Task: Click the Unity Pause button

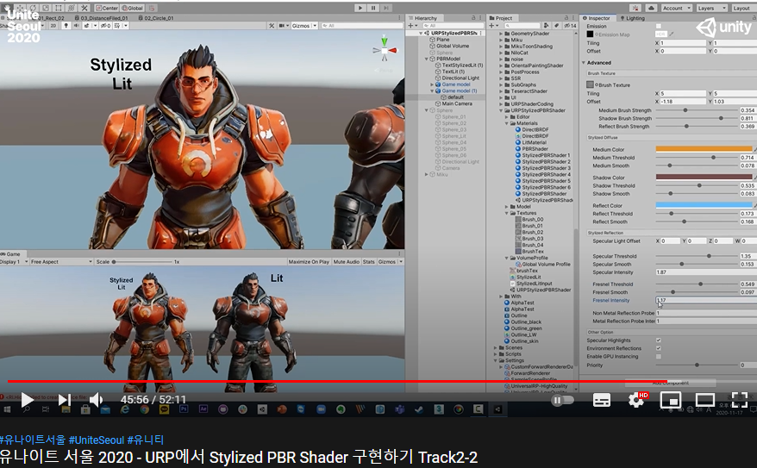Action: [x=373, y=8]
